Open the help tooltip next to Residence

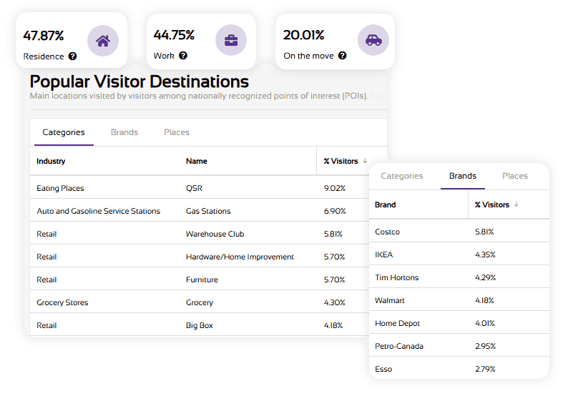point(72,56)
